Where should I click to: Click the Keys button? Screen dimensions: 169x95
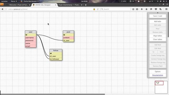click(x=158, y=29)
